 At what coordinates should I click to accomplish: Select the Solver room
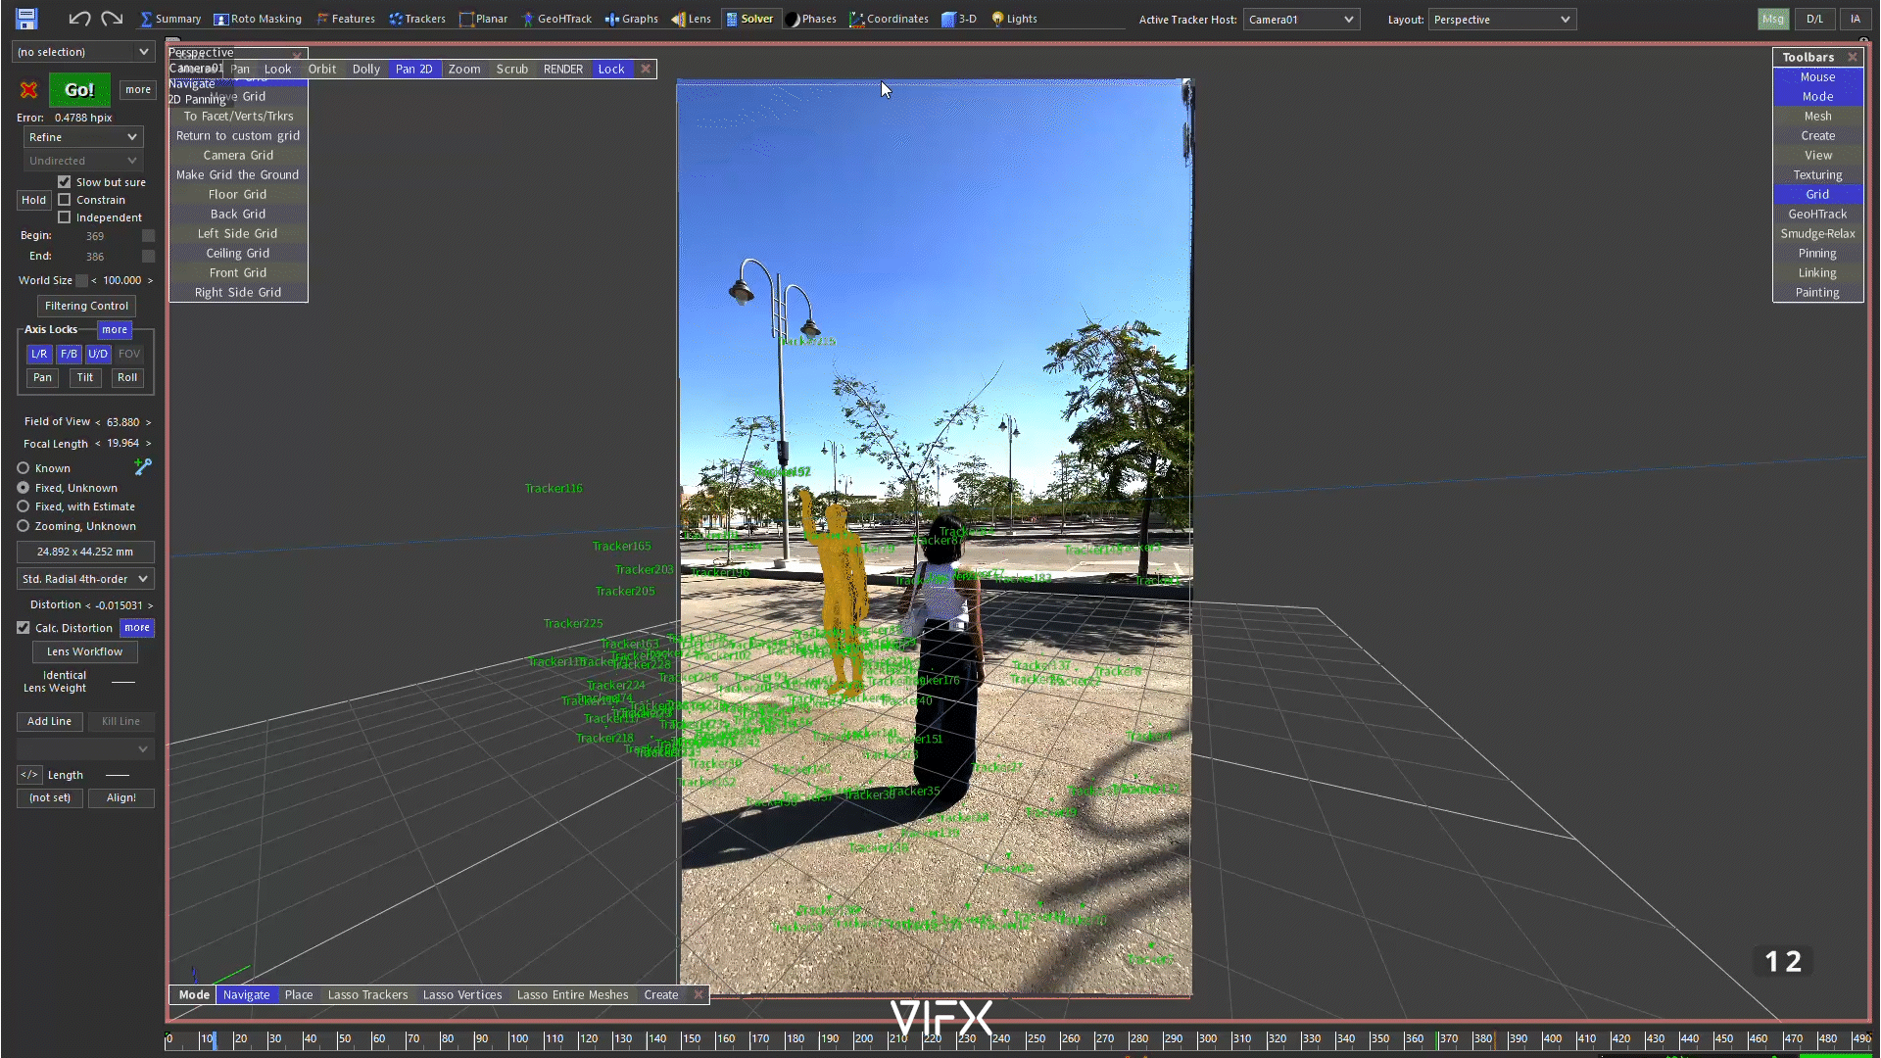point(749,19)
